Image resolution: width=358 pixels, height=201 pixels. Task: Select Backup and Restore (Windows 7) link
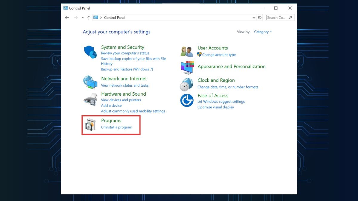click(127, 69)
